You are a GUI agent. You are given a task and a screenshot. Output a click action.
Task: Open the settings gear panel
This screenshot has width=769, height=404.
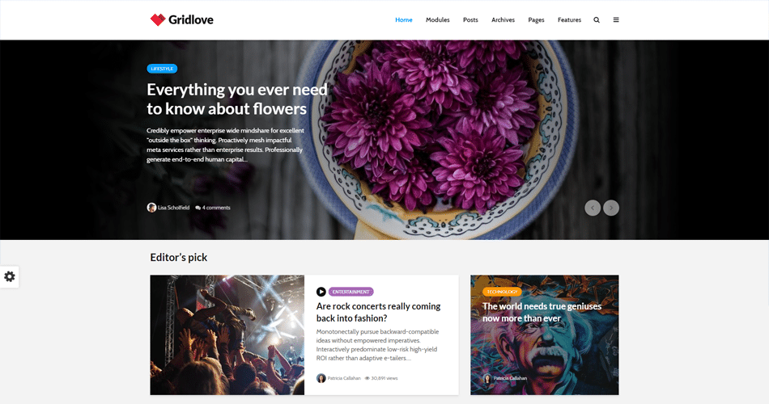tap(10, 276)
